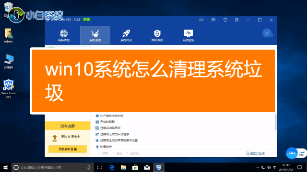Minimize the Wise Care 365 window
Viewport: 307px width, 172px height.
pos(248,20)
